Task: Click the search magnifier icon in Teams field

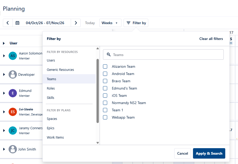Action: [109, 54]
